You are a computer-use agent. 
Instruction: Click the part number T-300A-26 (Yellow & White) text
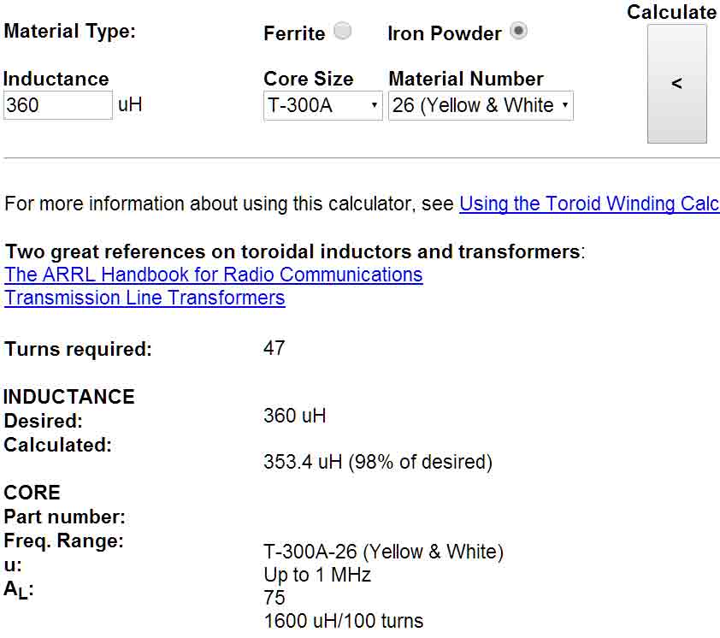(x=383, y=552)
